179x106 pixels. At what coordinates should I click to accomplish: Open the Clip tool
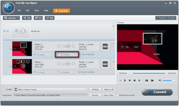coord(27,18)
